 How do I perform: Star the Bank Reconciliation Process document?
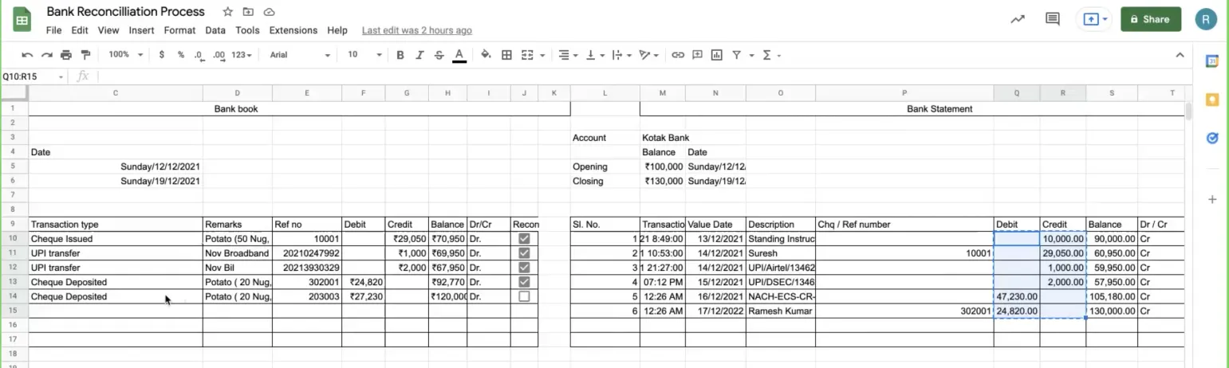(228, 12)
